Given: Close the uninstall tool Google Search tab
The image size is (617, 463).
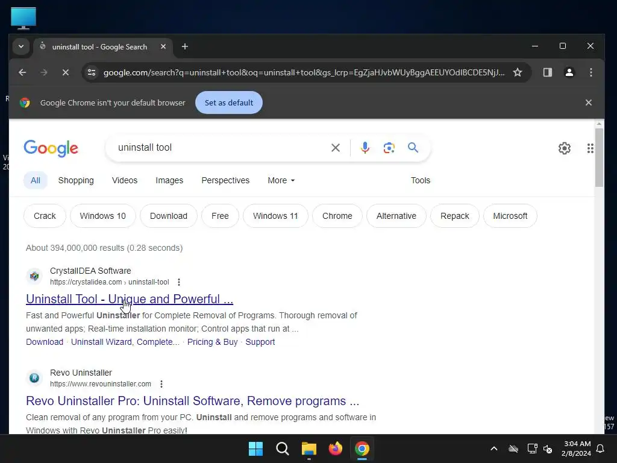Looking at the screenshot, I should click(163, 47).
